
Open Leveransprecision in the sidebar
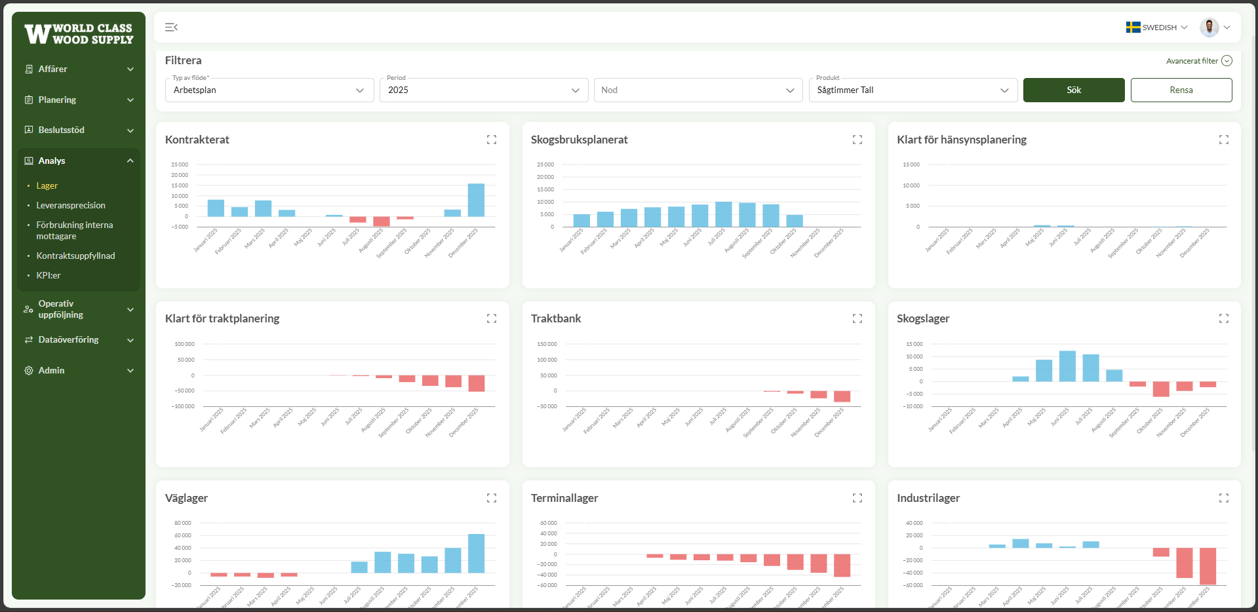tap(71, 205)
